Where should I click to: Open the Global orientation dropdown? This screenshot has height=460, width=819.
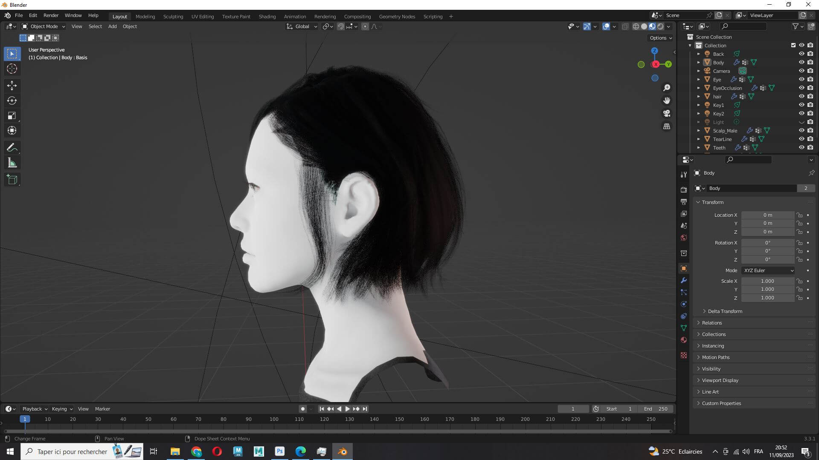coord(302,26)
